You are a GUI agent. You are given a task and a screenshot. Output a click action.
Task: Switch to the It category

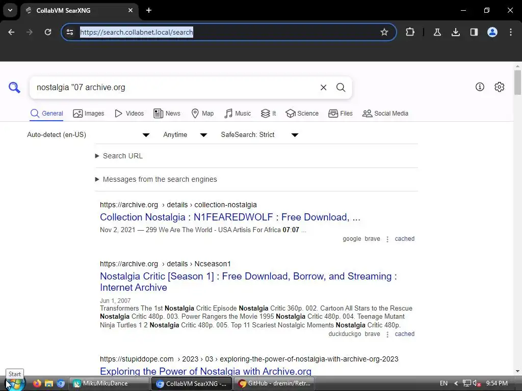[268, 114]
